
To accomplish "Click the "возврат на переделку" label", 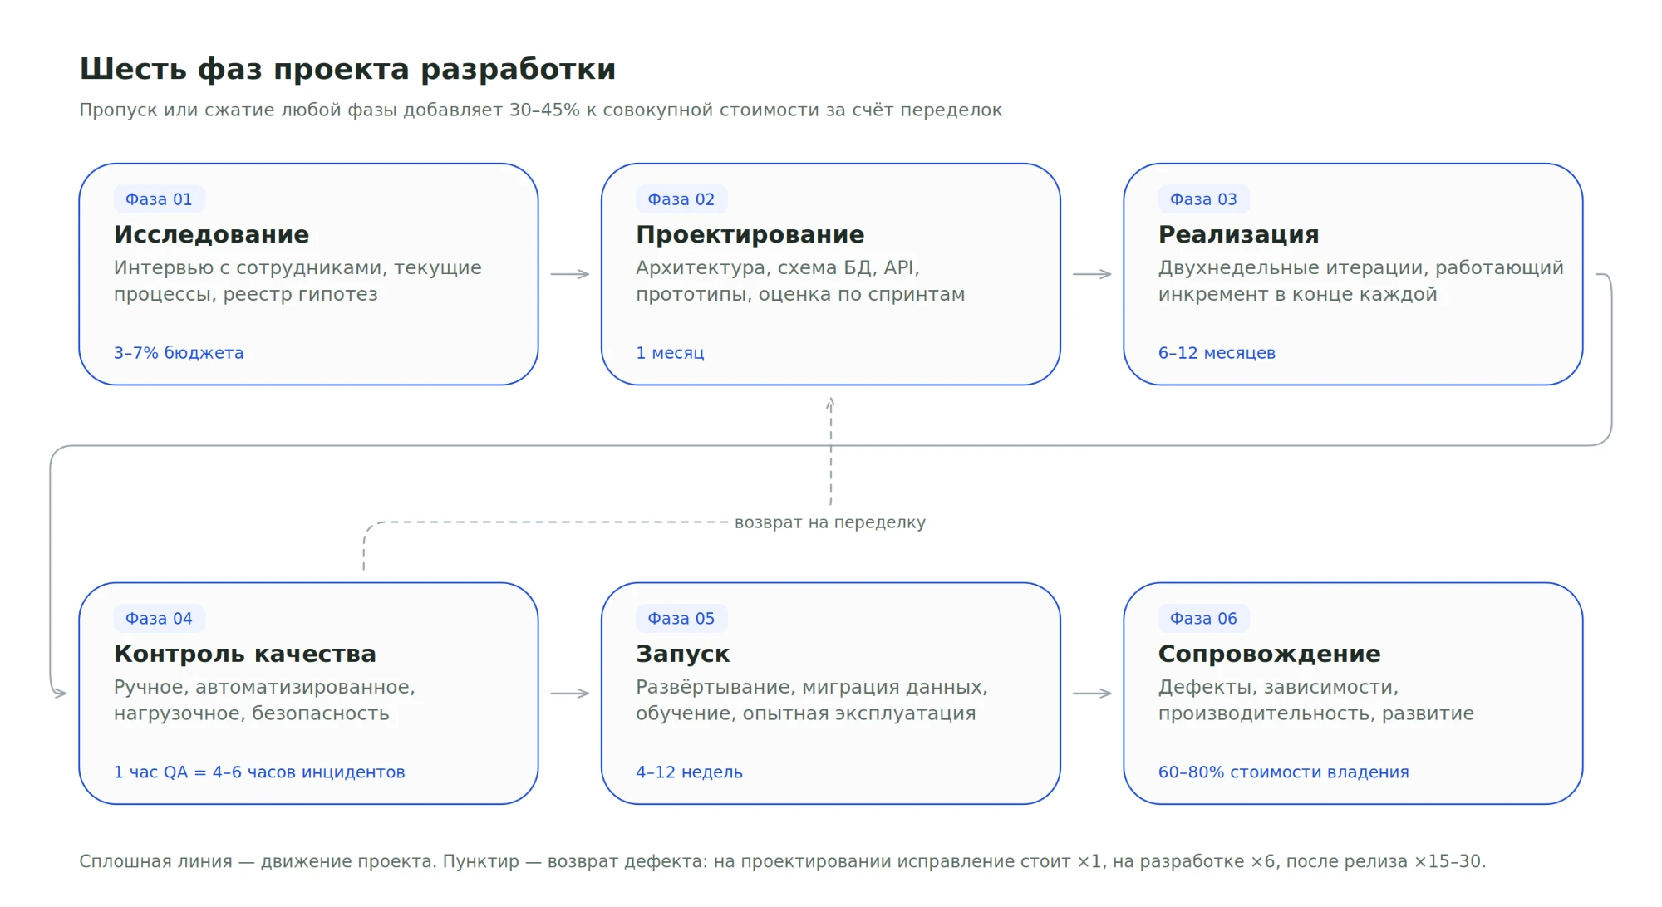I will click(x=830, y=522).
